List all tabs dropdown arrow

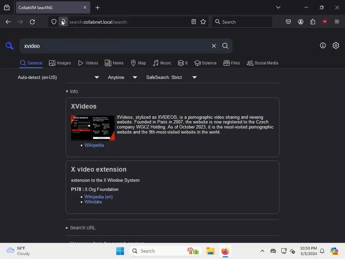tap(278, 7)
